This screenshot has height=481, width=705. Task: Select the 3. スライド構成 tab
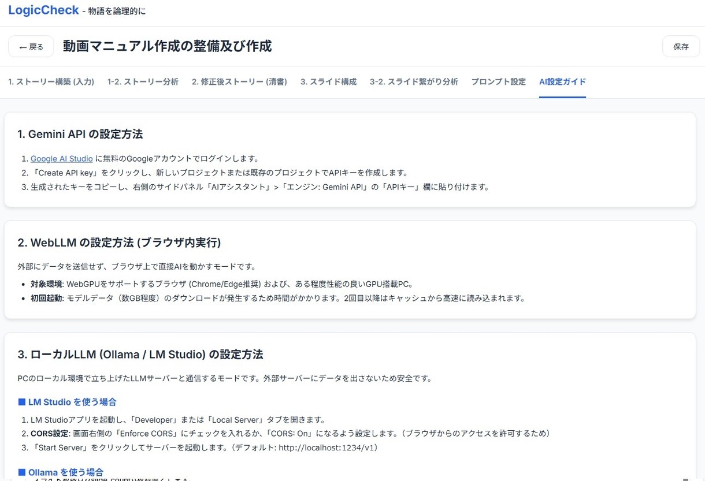tap(328, 81)
